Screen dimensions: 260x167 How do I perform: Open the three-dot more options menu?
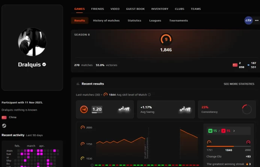coord(257,20)
